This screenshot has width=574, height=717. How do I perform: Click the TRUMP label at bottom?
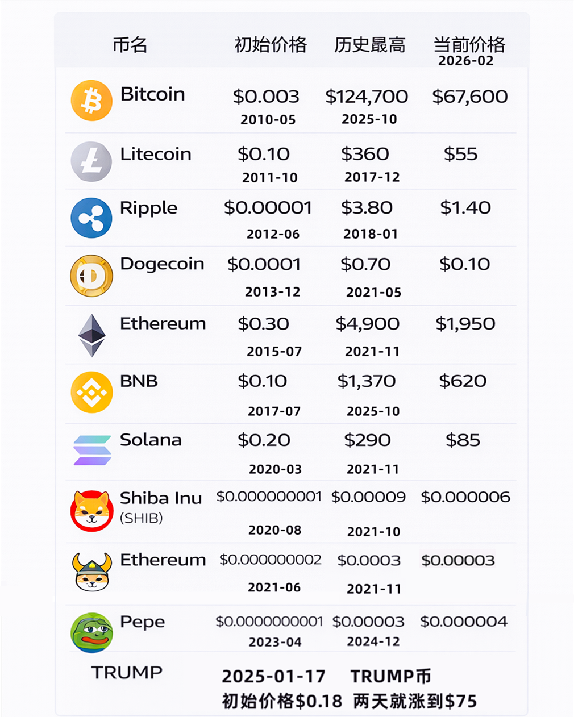127,672
